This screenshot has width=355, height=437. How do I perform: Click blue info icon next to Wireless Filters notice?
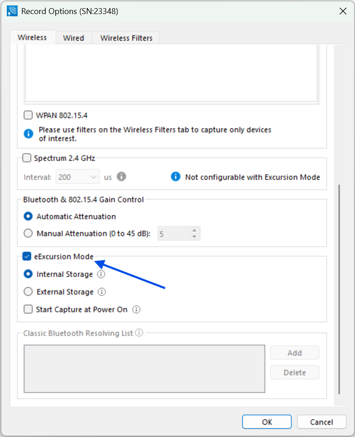[28, 133]
